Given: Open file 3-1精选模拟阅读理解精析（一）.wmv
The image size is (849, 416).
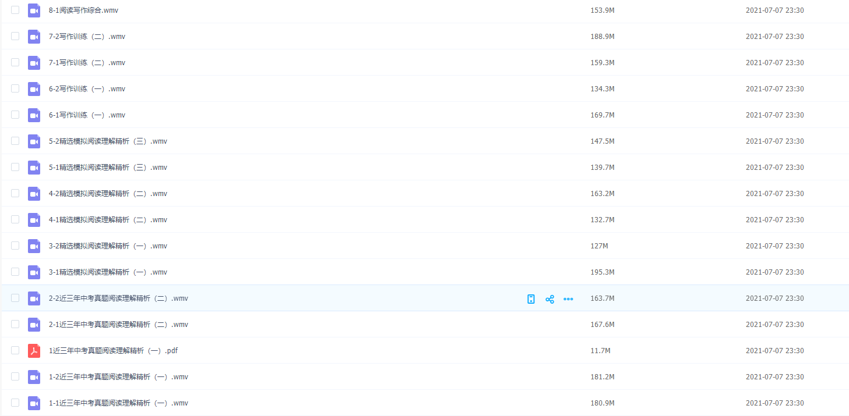Looking at the screenshot, I should (108, 272).
